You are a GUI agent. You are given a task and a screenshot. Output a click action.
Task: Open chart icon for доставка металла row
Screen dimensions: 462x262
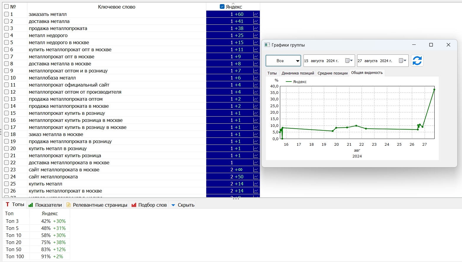[256, 21]
